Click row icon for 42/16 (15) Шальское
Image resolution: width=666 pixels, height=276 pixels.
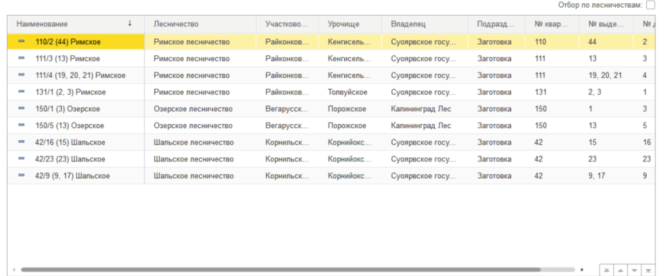pyautogui.click(x=21, y=142)
